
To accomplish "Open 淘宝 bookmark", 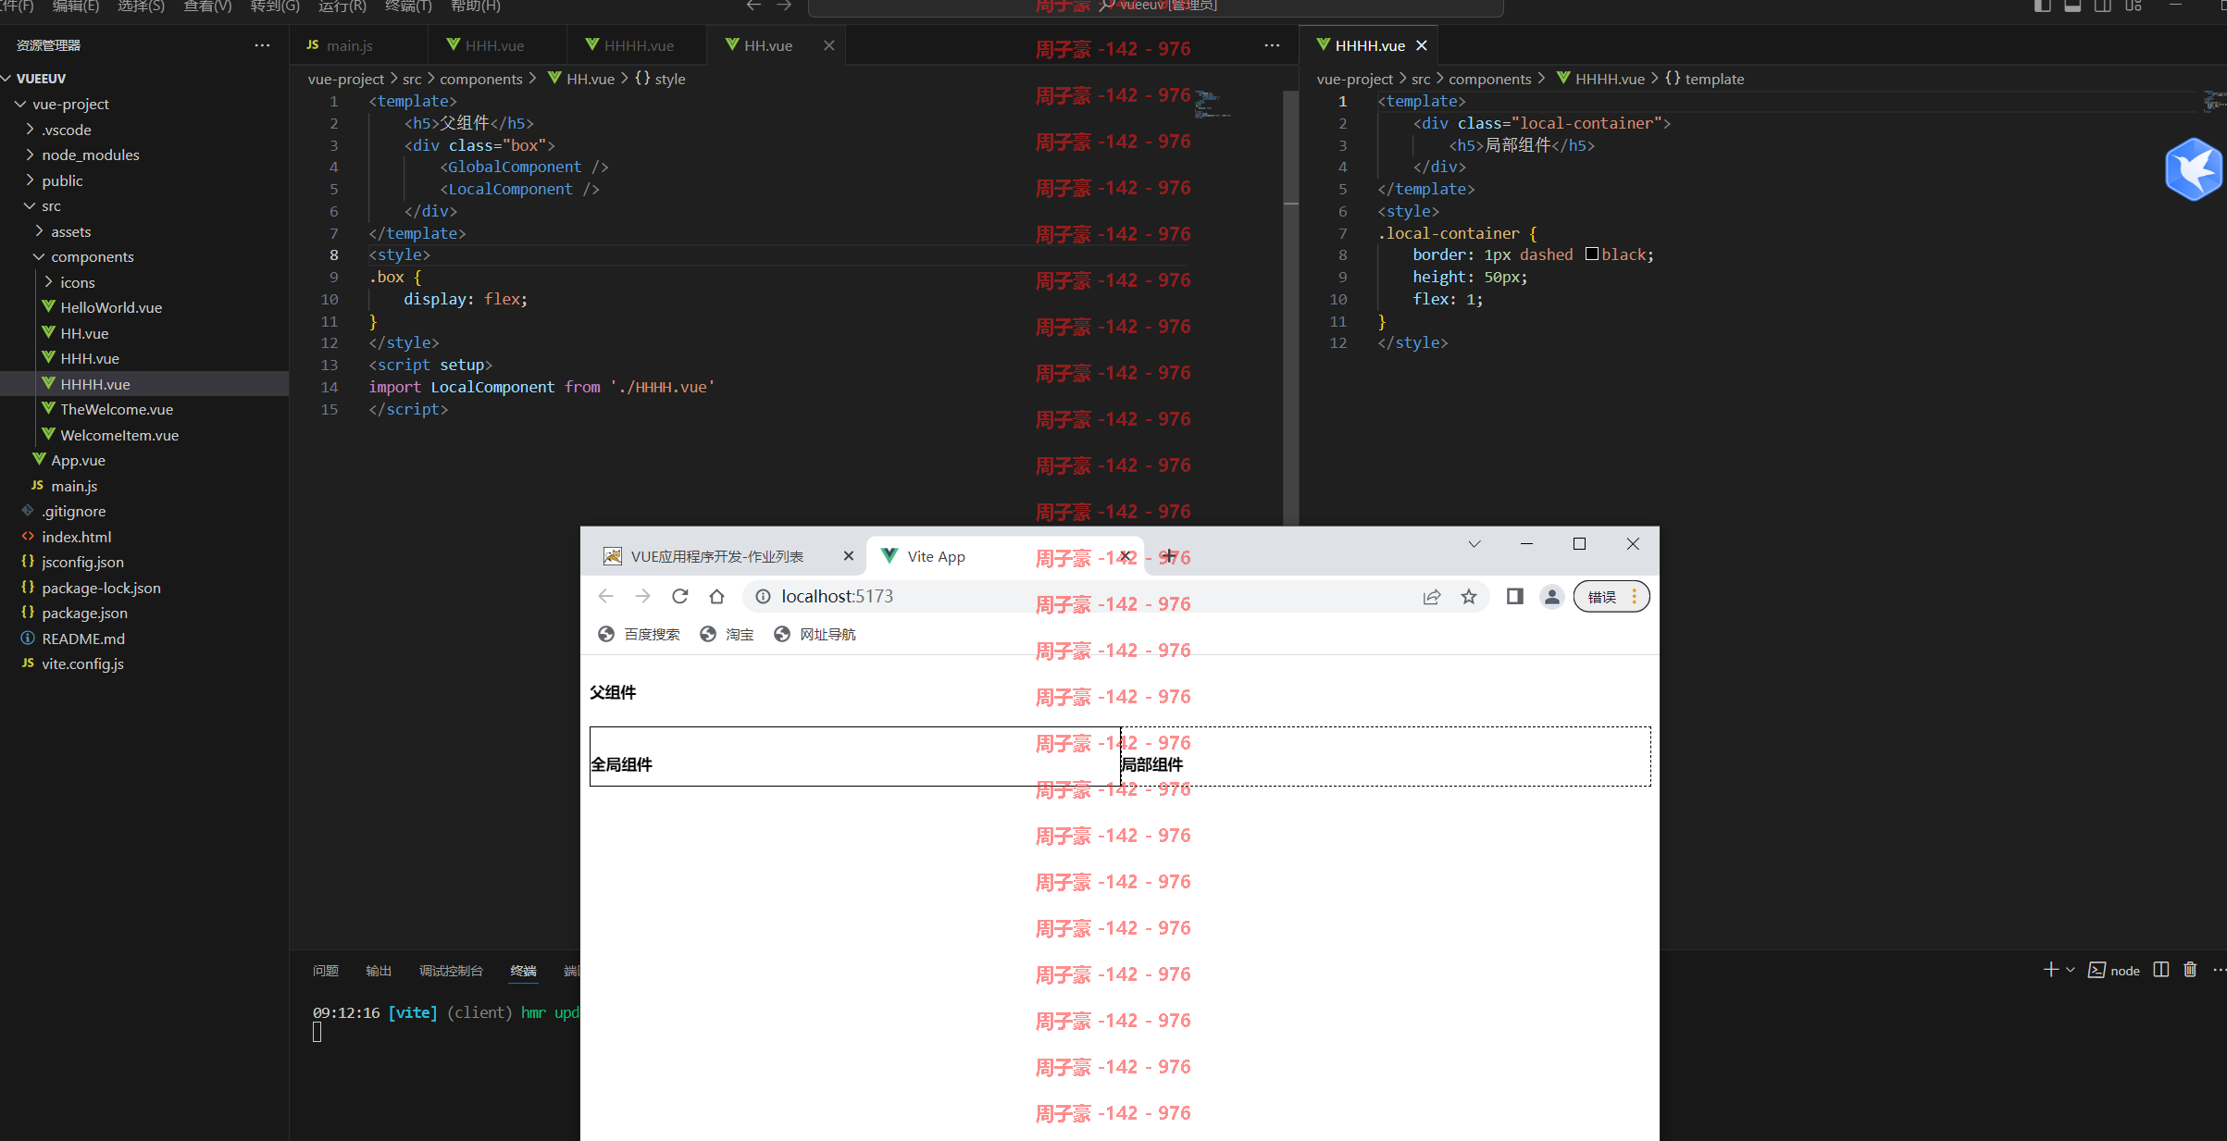I will click(x=727, y=634).
